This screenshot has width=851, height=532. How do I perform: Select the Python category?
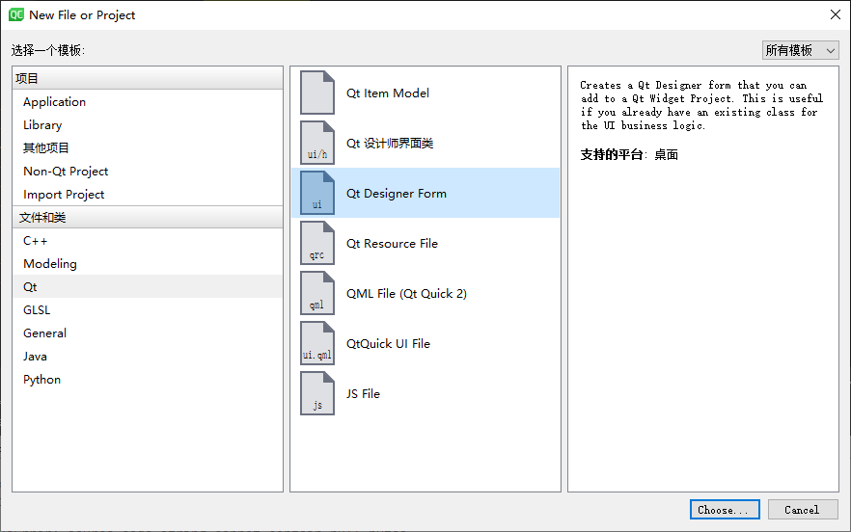(x=147, y=379)
